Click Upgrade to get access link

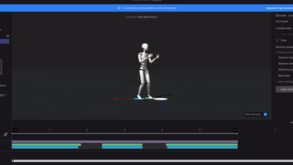coord(279,8)
